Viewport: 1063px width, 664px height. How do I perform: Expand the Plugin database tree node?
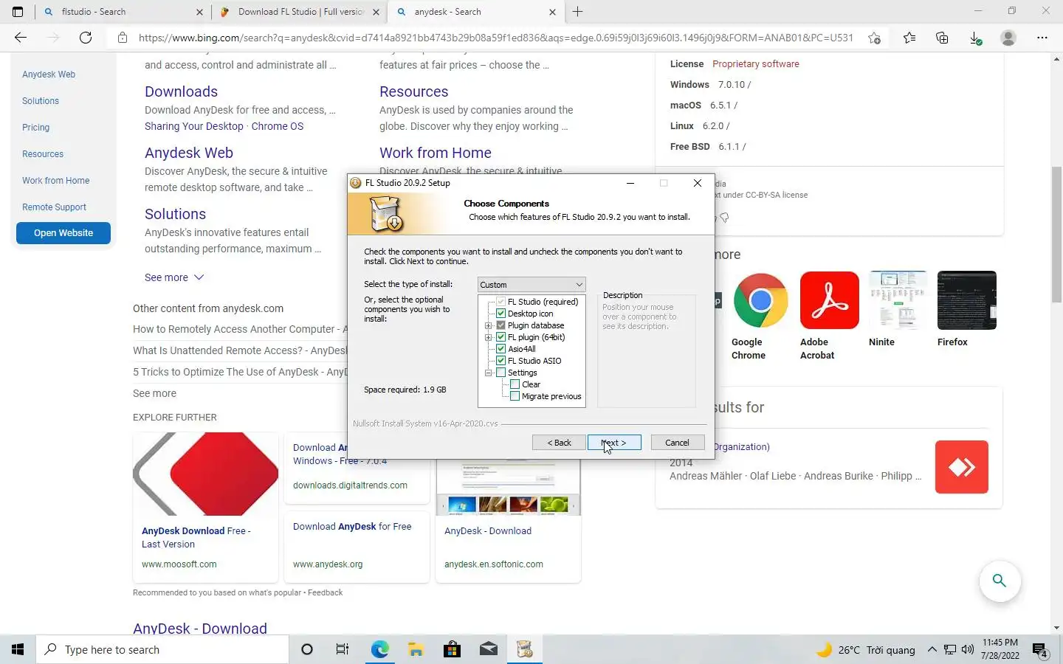[x=488, y=325]
